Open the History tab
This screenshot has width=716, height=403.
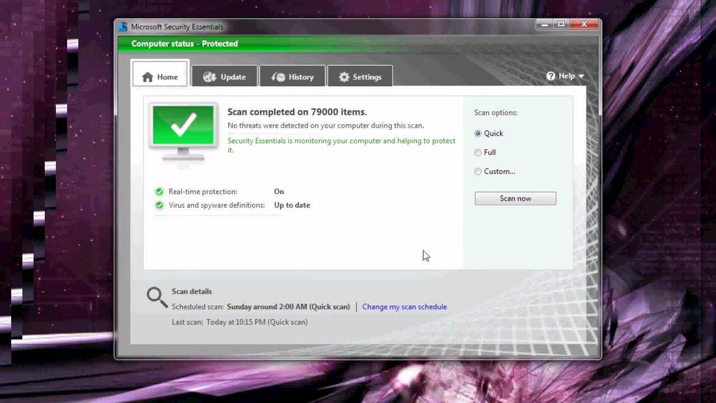(293, 76)
